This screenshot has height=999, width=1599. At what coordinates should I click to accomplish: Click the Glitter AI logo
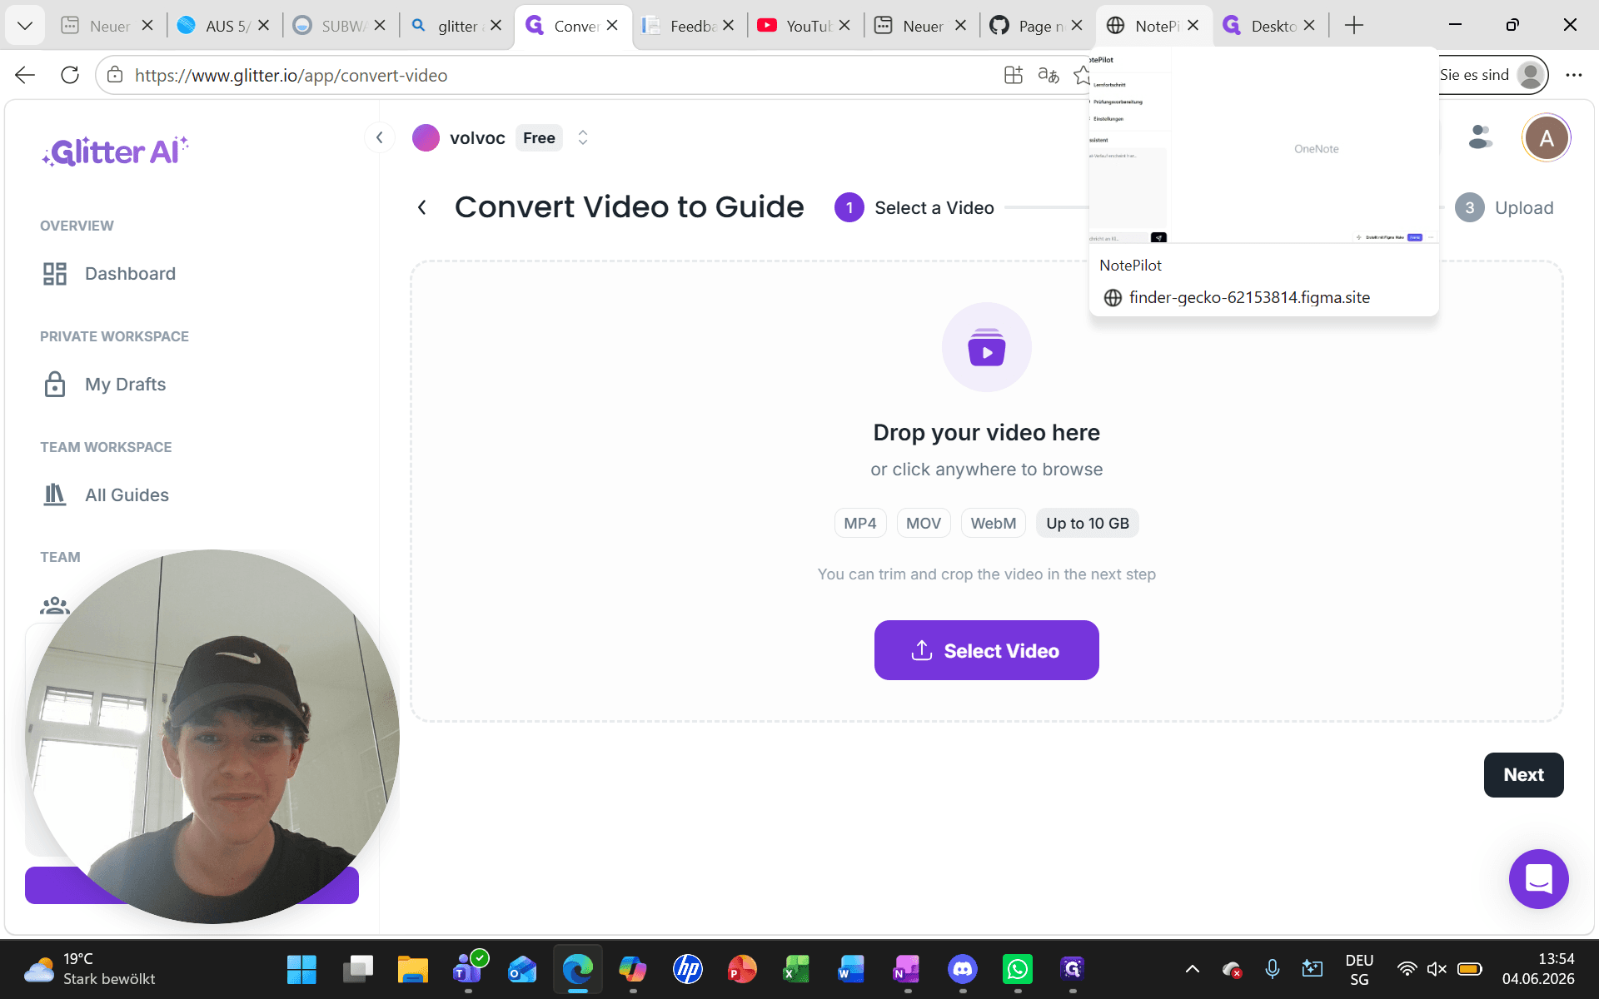116,152
